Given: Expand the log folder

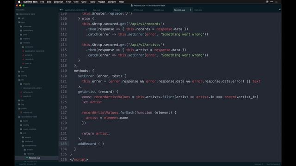Looking at the screenshot, I should click(21, 105).
